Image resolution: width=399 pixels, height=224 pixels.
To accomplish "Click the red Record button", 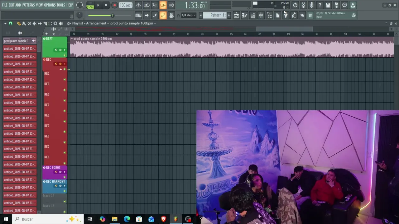I will coord(114,5).
